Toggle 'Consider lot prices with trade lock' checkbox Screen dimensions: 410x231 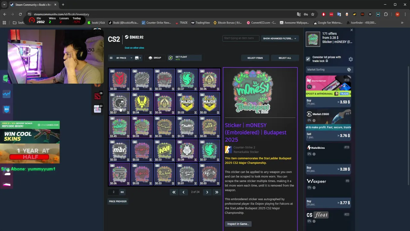click(x=308, y=59)
